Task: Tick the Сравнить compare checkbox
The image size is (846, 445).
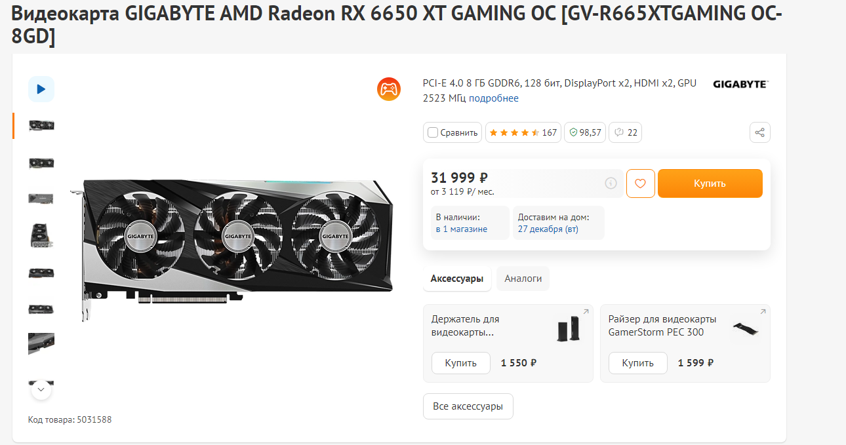Action: [433, 132]
